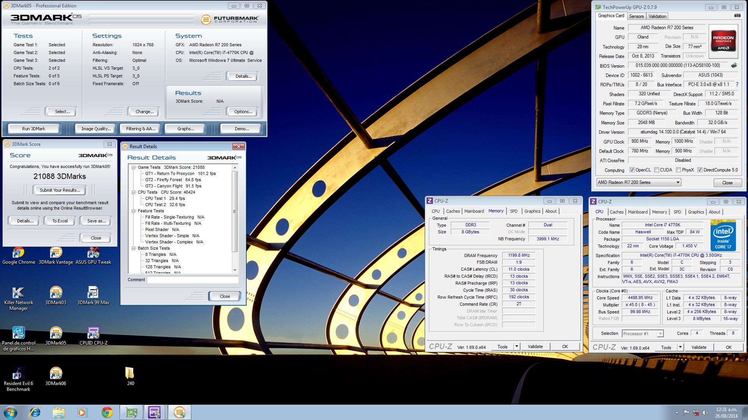The height and width of the screenshot is (420, 748).
Task: Click Save as button in Score window
Action: pyautogui.click(x=96, y=221)
